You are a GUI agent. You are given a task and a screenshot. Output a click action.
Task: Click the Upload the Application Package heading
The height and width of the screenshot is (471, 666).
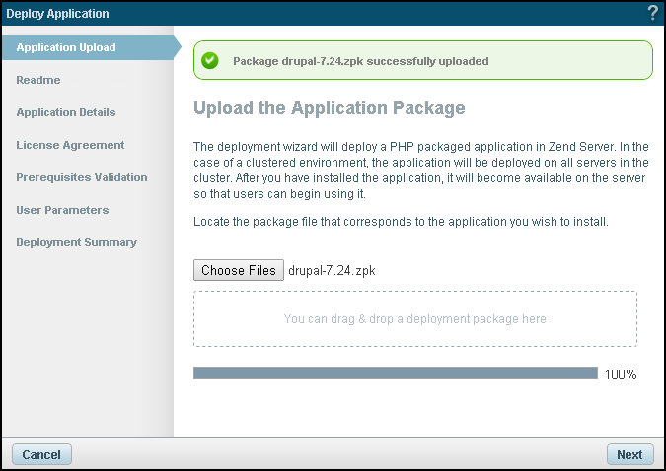click(x=330, y=107)
